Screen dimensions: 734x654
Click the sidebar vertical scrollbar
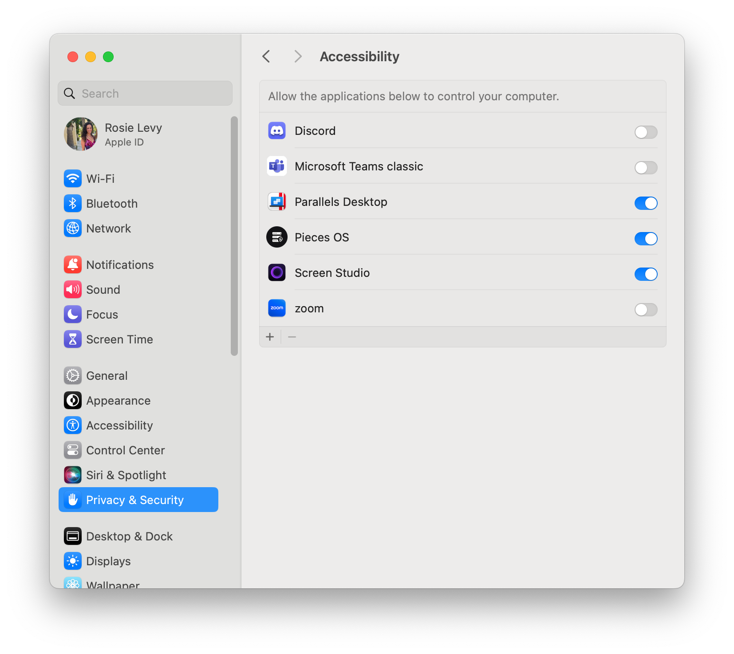click(234, 235)
